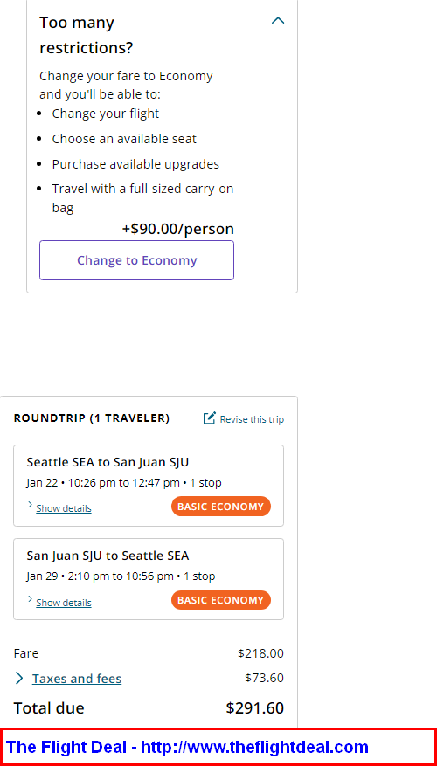437x766 pixels.
Task: Click outbound flight Basic Economy badge
Action: click(221, 507)
